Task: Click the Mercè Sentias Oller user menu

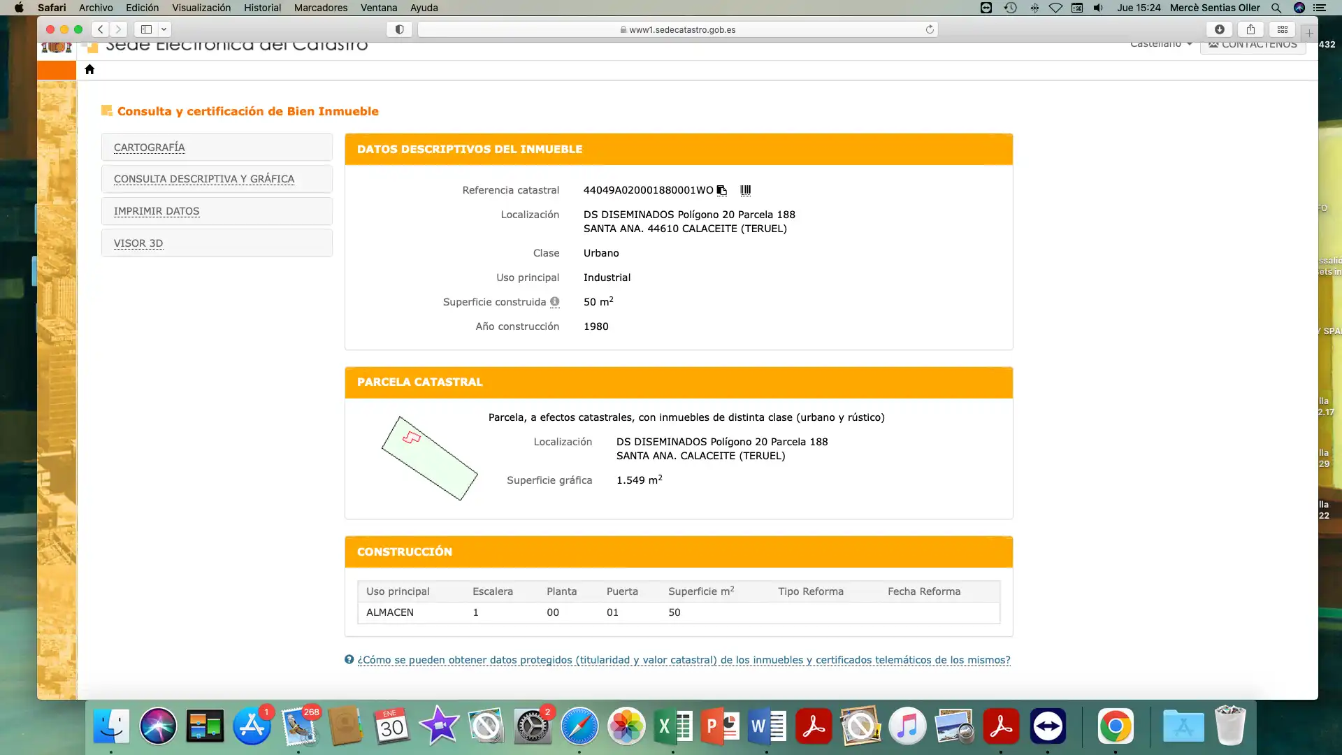Action: coord(1215,8)
